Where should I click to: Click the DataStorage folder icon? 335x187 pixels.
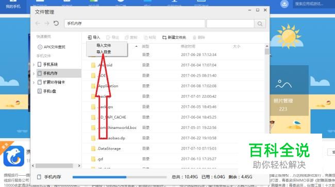[x=93, y=148]
